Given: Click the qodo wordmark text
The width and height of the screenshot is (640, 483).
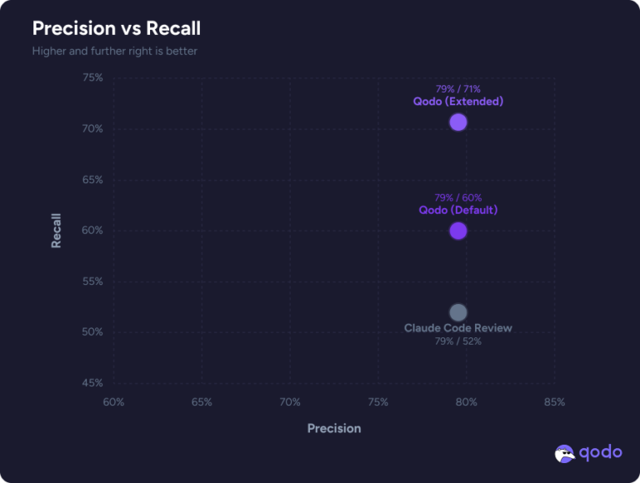Looking at the screenshot, I should coord(601,453).
